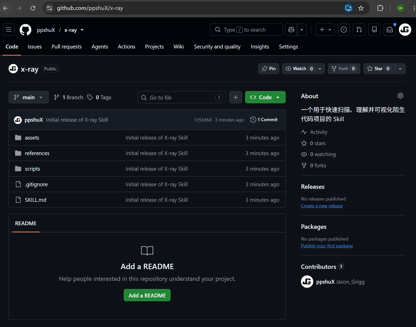Open the Wiki tab

(x=179, y=47)
